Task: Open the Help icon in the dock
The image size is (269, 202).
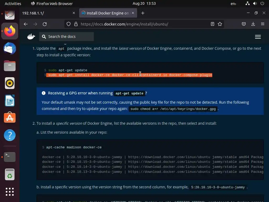Action: (10, 135)
